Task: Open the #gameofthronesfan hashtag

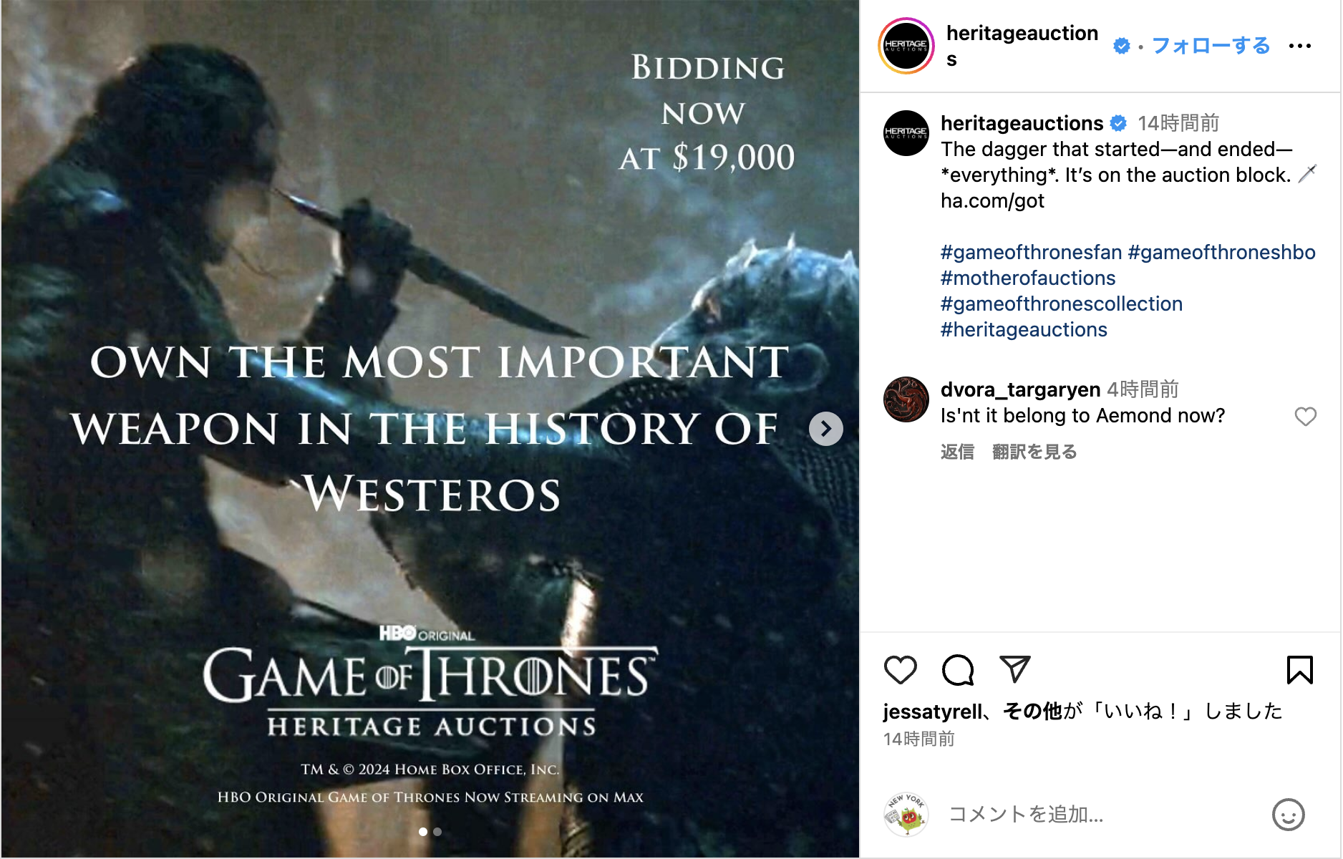Action: (x=1031, y=252)
